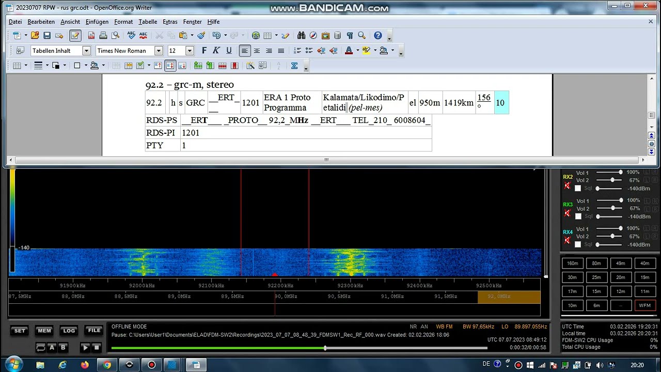Toggle AutoSpellcheck red-underline ABC icon

point(143,36)
